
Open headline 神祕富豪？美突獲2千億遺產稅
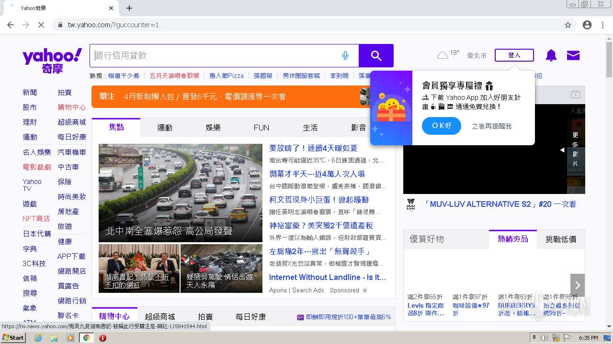(x=321, y=226)
